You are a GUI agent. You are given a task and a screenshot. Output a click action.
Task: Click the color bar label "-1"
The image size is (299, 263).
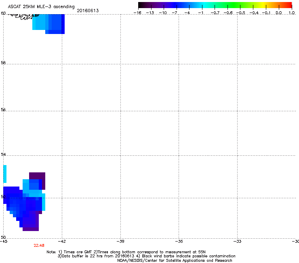(x=201, y=13)
